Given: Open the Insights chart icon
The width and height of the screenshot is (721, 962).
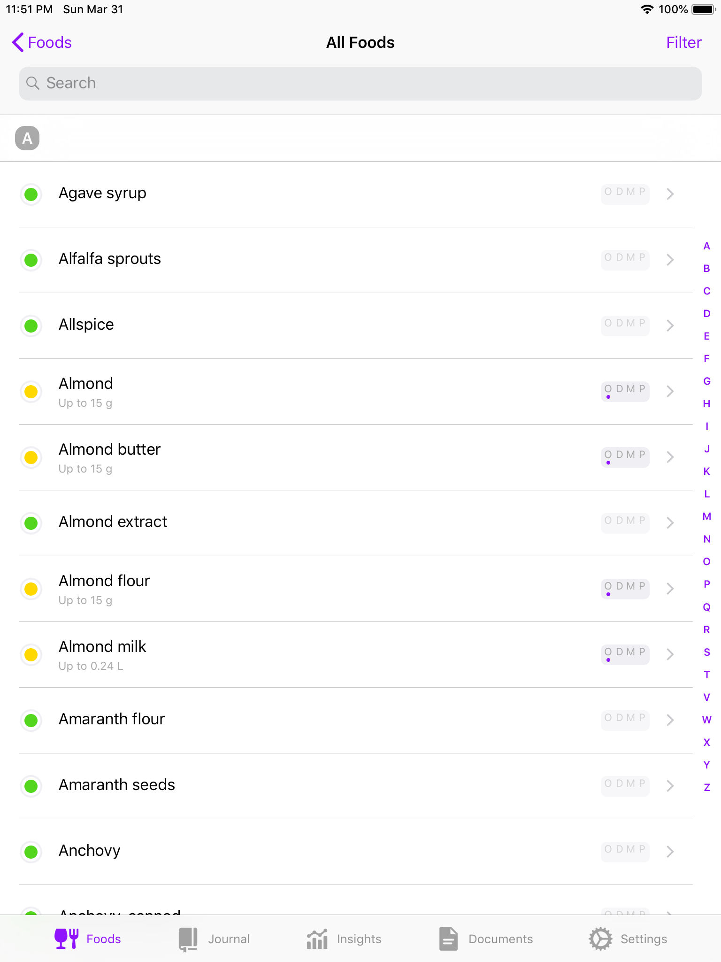Looking at the screenshot, I should point(317,939).
